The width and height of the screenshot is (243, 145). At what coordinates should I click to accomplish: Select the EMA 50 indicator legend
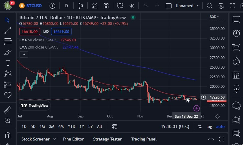pyautogui.click(x=48, y=40)
